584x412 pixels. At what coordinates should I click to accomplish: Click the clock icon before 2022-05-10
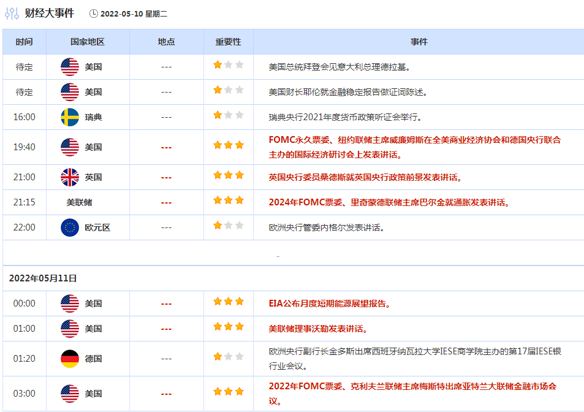pyautogui.click(x=93, y=13)
